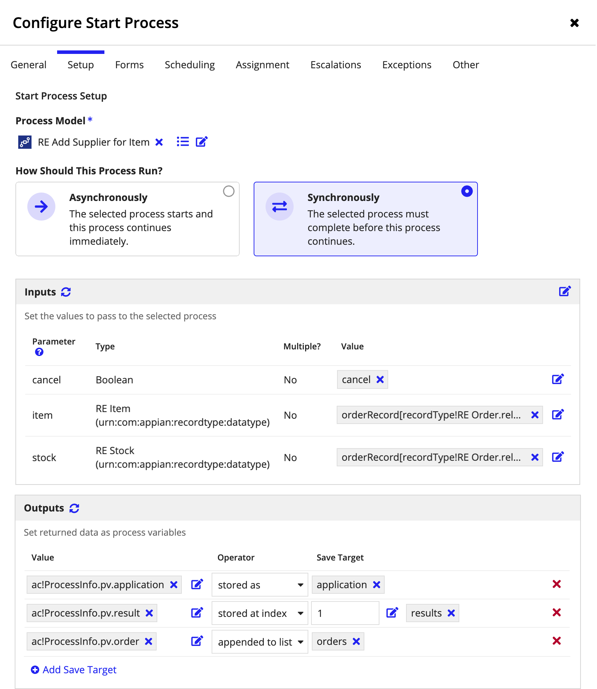The width and height of the screenshot is (597, 689).
Task: Edit expression for cancel parameter
Action: click(x=558, y=379)
